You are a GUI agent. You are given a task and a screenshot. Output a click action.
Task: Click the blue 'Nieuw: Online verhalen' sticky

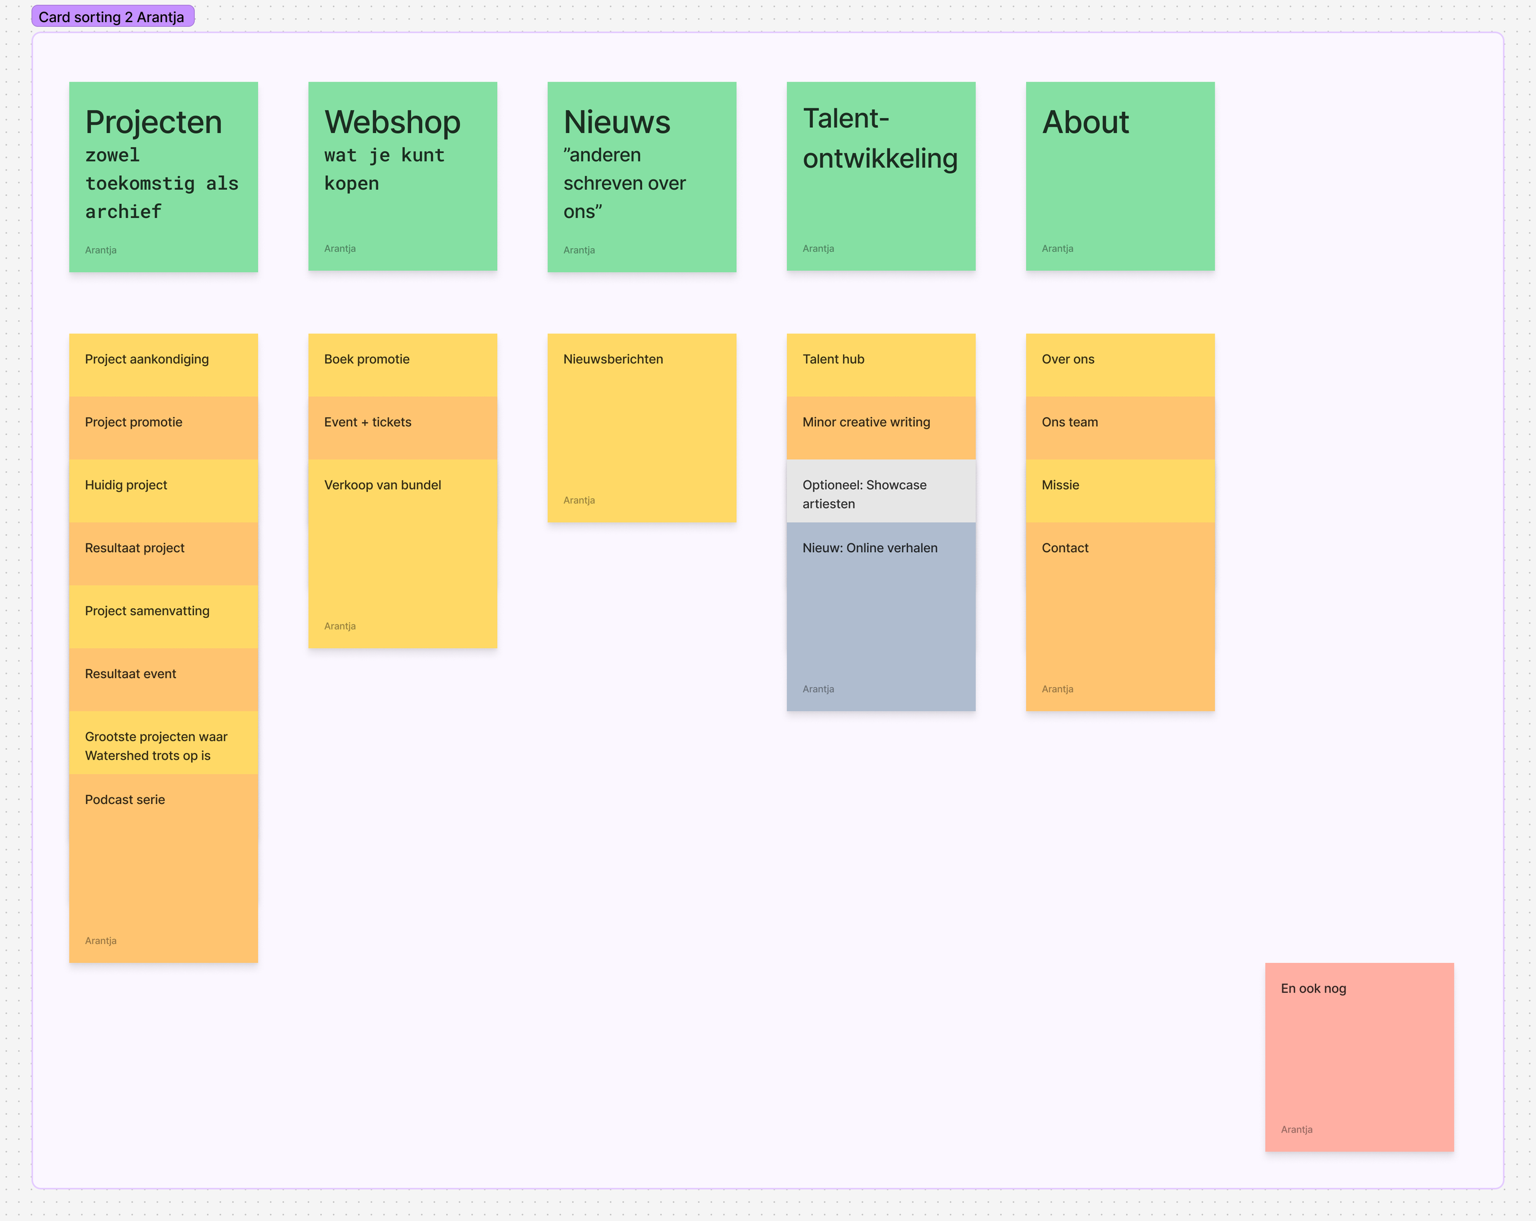[x=880, y=616]
